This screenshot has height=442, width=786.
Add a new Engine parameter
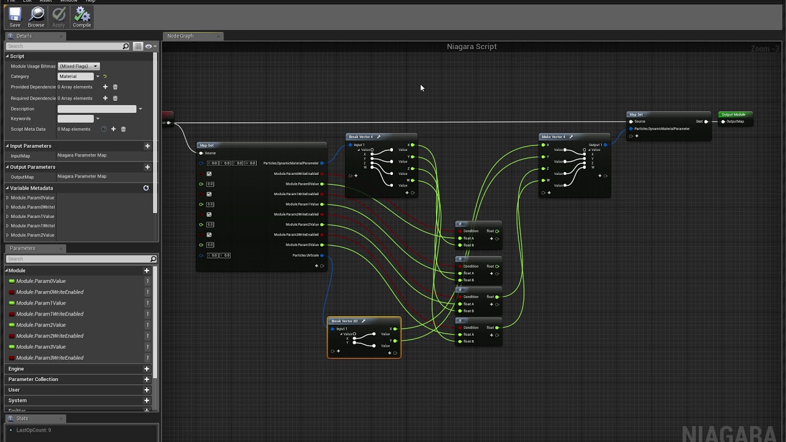[x=146, y=369]
